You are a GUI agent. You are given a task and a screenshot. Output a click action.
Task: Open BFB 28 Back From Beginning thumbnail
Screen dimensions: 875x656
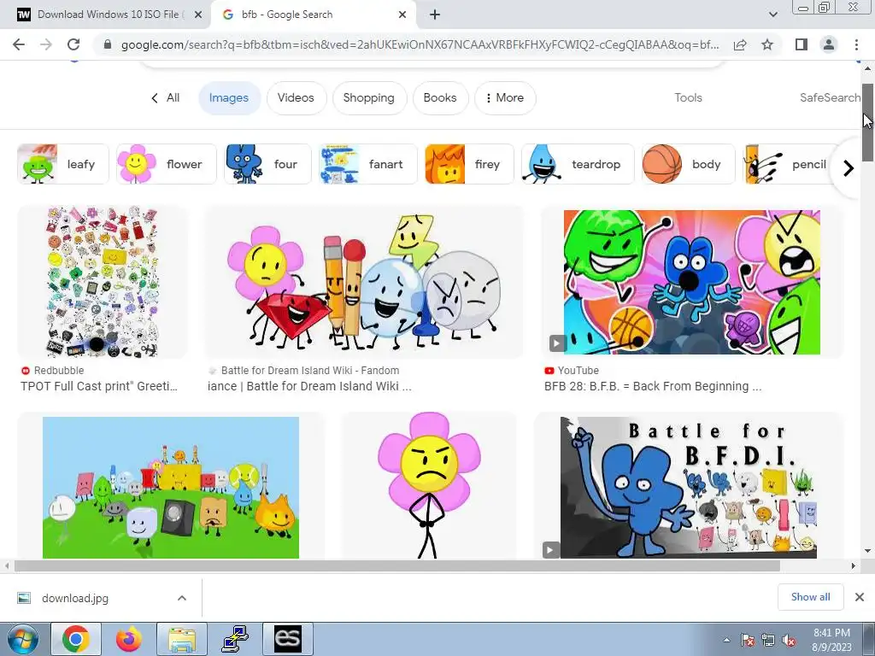[692, 282]
